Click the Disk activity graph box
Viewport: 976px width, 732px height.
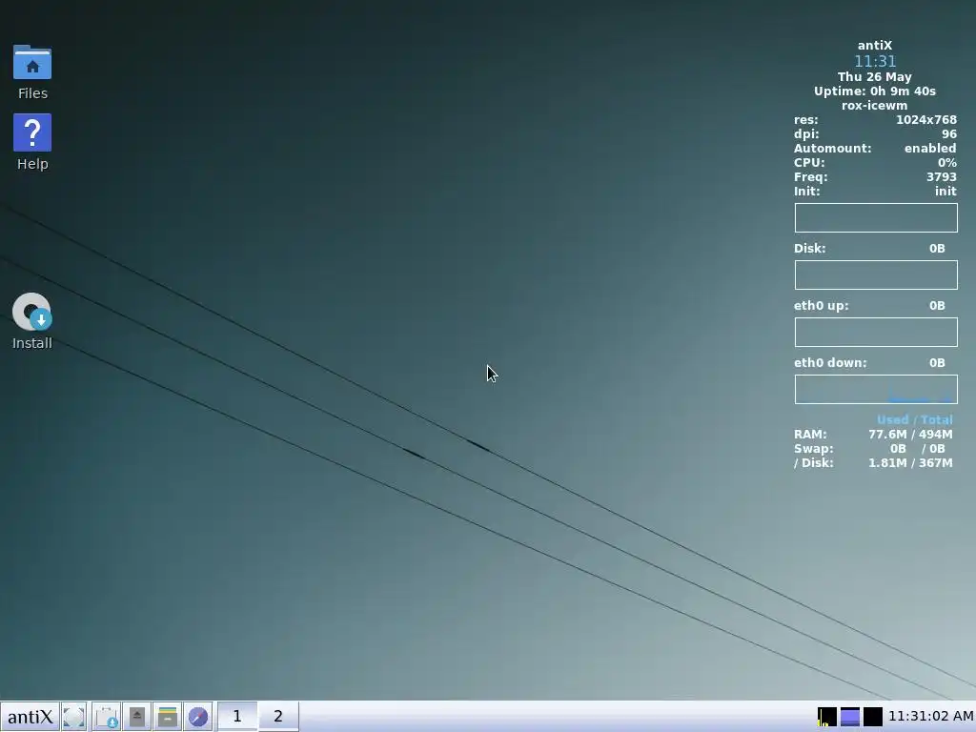876,275
